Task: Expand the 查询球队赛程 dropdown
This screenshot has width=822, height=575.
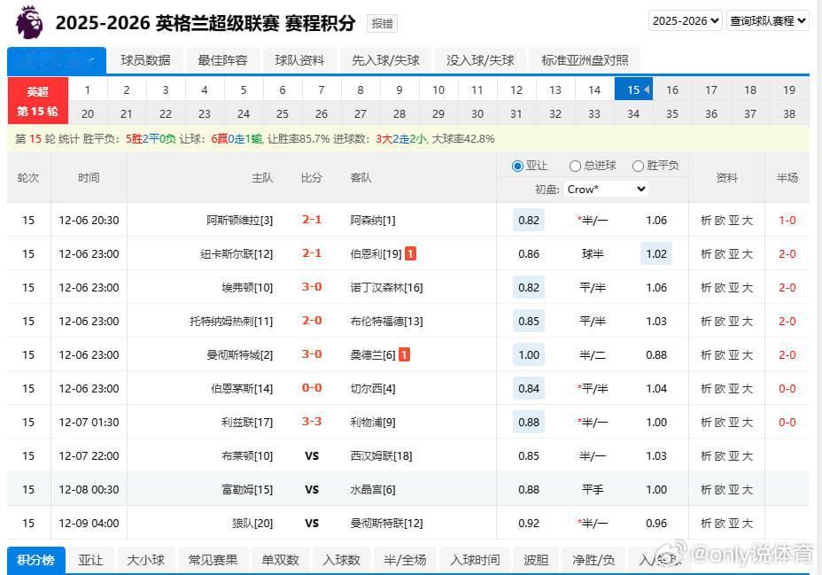Action: pyautogui.click(x=767, y=20)
